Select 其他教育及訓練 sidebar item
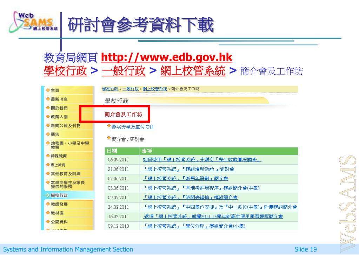The height and width of the screenshot is (255, 359). [x=66, y=174]
